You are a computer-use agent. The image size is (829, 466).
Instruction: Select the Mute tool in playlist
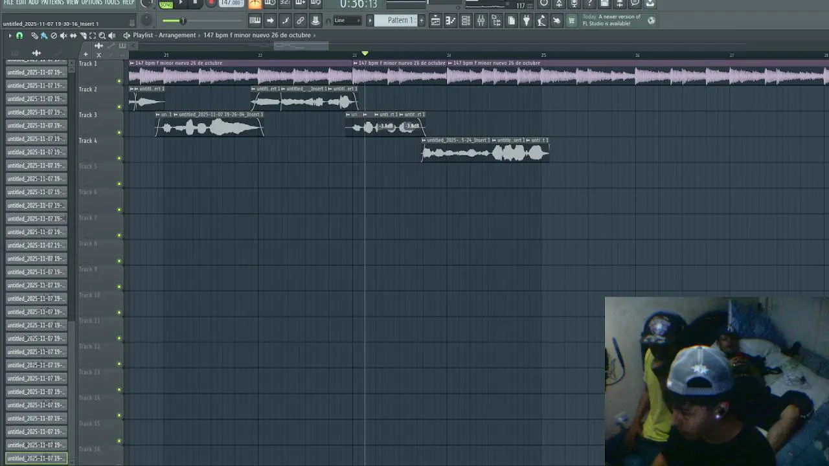tap(63, 36)
